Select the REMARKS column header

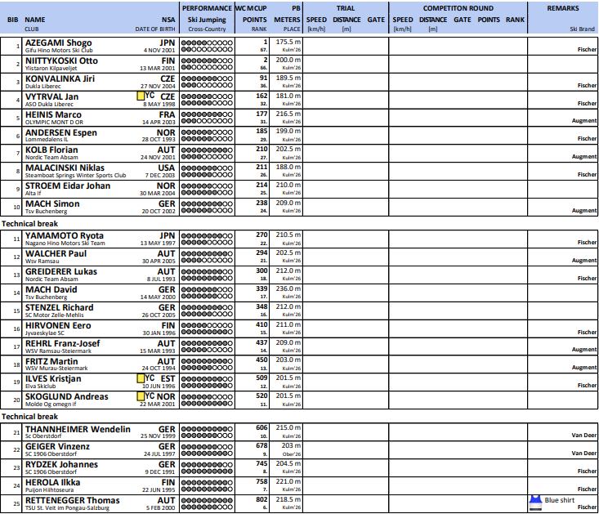pyautogui.click(x=563, y=7)
